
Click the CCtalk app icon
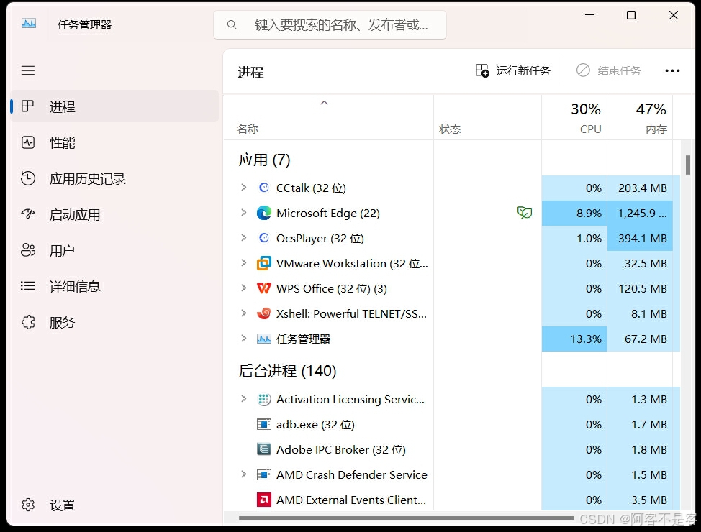coord(263,188)
